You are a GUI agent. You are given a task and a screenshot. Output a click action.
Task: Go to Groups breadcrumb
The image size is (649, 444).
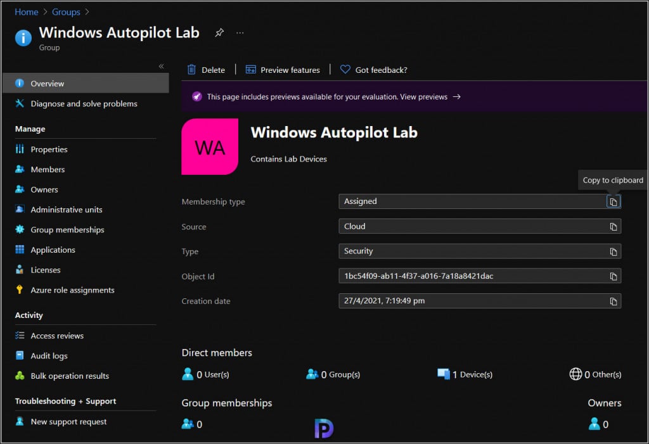coord(66,12)
